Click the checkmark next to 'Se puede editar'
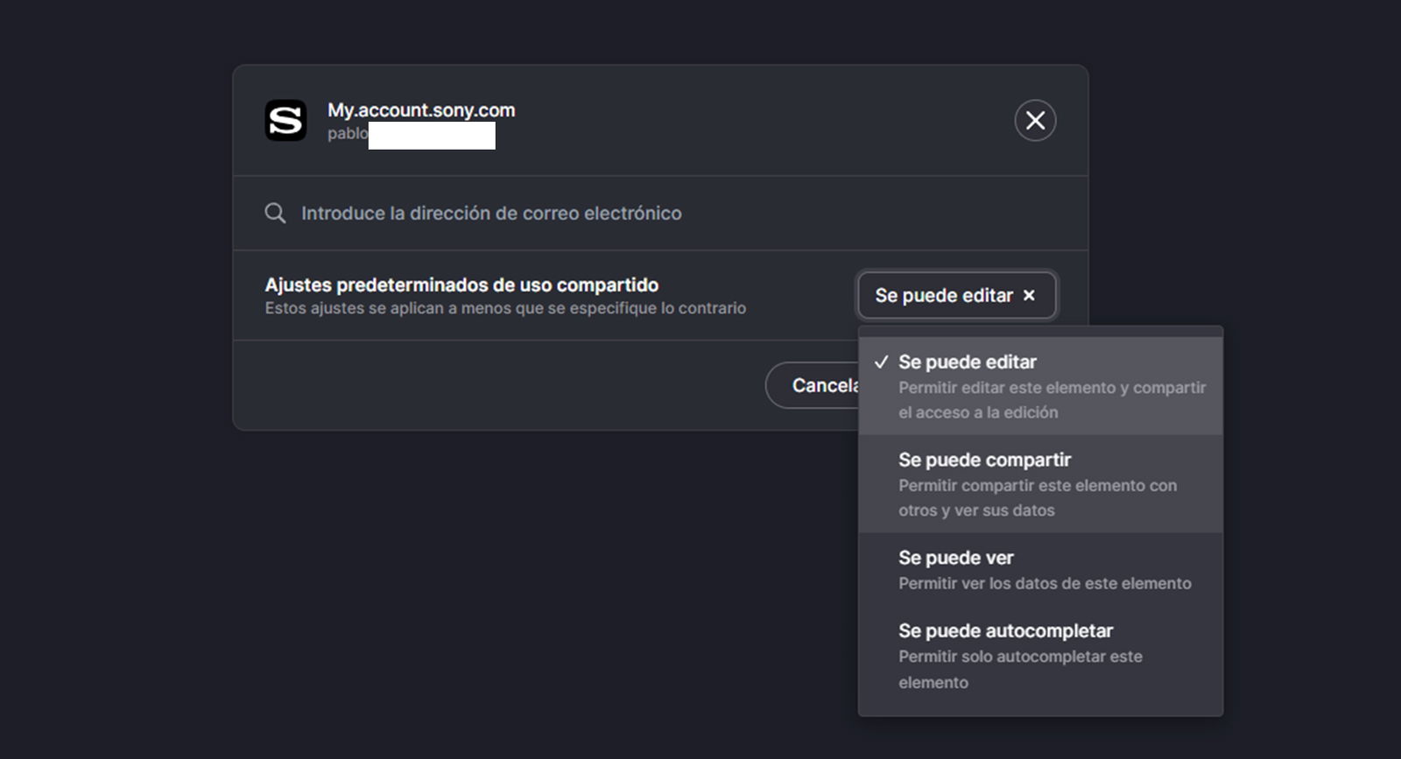Image resolution: width=1401 pixels, height=759 pixels. [881, 362]
